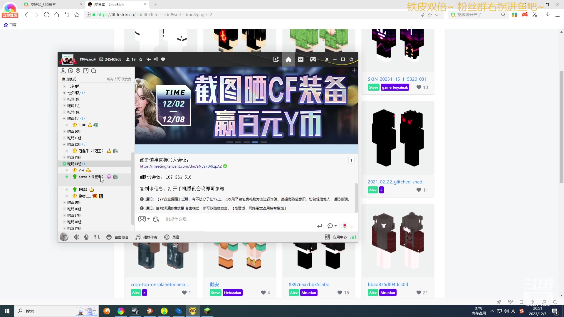This screenshot has width=564, height=317.
Task: Open the game controller panel in title bar
Action: point(313,59)
